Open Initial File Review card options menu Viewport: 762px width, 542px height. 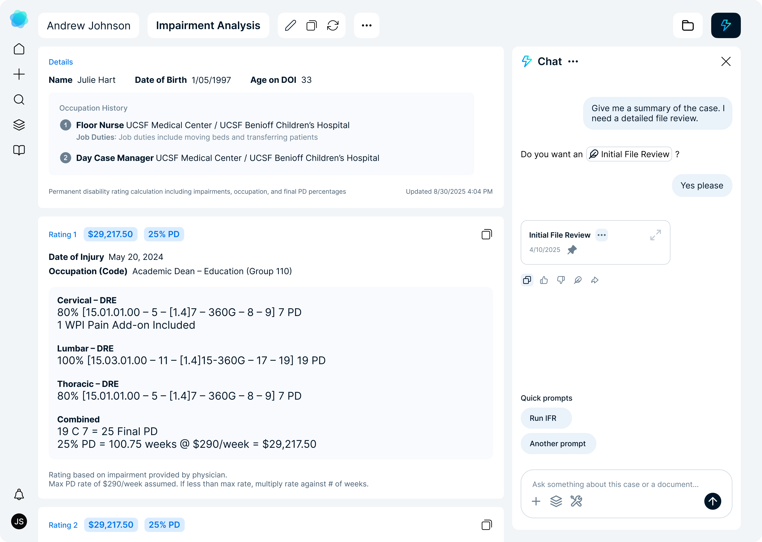pos(601,235)
